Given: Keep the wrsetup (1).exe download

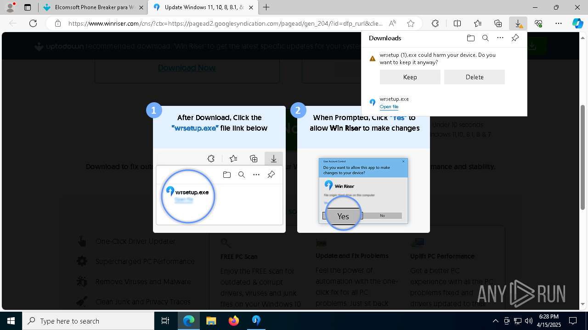Looking at the screenshot, I should click(410, 77).
